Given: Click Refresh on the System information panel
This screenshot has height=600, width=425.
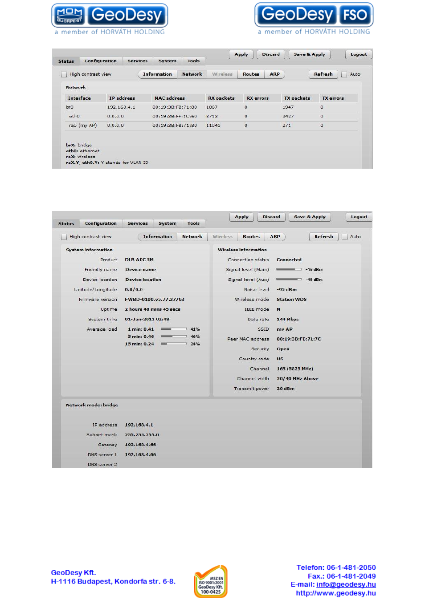Looking at the screenshot, I should click(x=324, y=237).
